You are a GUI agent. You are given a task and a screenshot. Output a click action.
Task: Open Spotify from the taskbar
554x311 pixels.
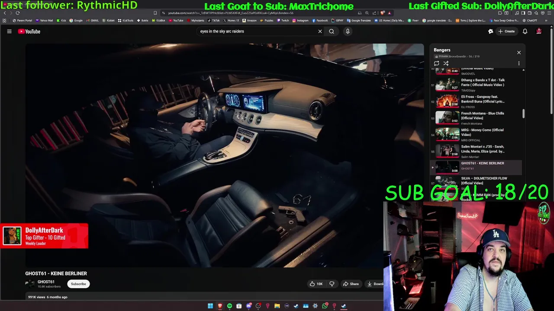pyautogui.click(x=229, y=306)
